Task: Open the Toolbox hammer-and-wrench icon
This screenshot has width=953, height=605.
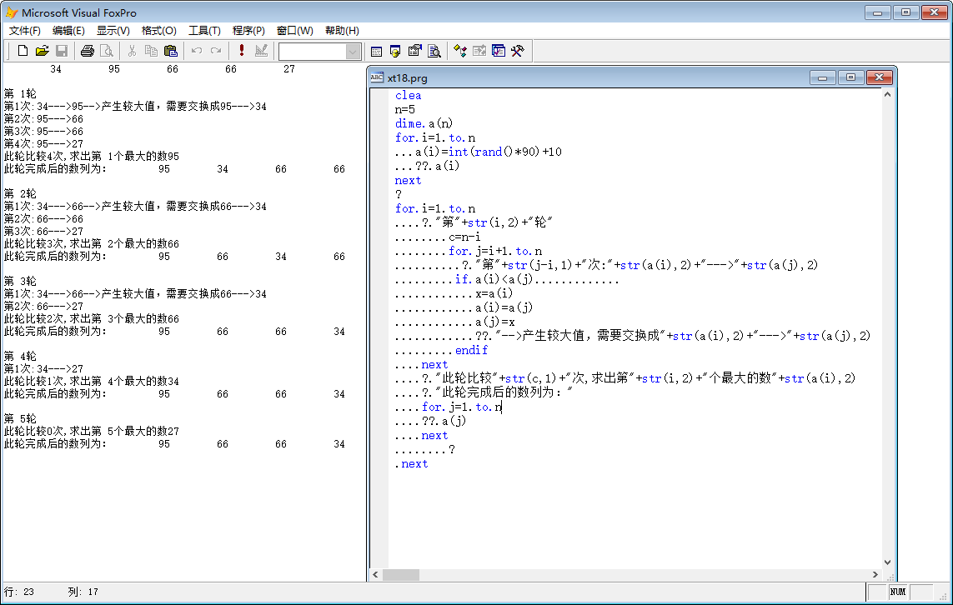Action: (x=518, y=51)
